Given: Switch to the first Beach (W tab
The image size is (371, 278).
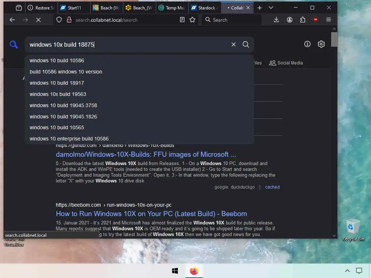Looking at the screenshot, I should [x=106, y=8].
